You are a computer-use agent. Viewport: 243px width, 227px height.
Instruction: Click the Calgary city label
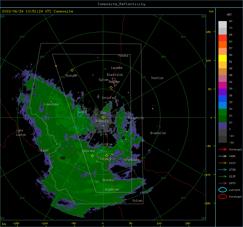[105, 159]
